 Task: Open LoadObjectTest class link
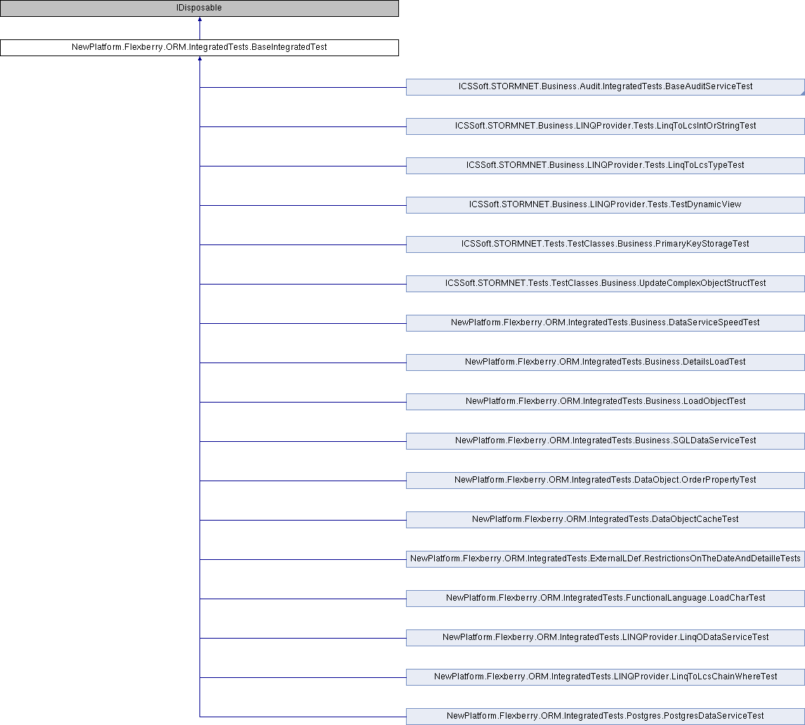(606, 402)
